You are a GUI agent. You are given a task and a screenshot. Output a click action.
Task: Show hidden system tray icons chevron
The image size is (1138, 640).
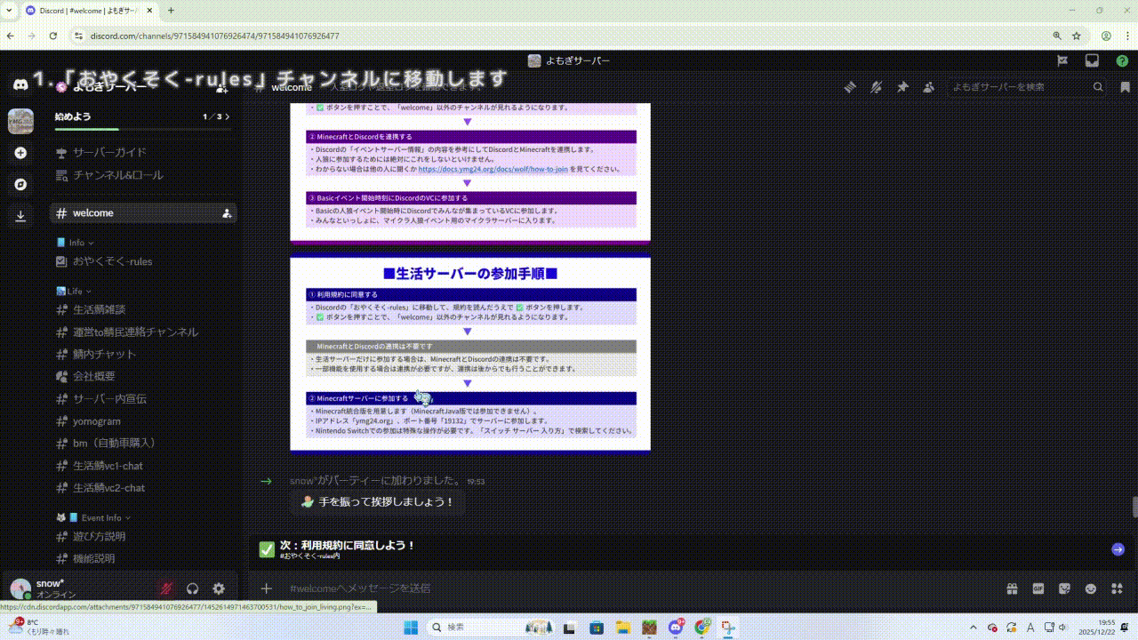[974, 628]
